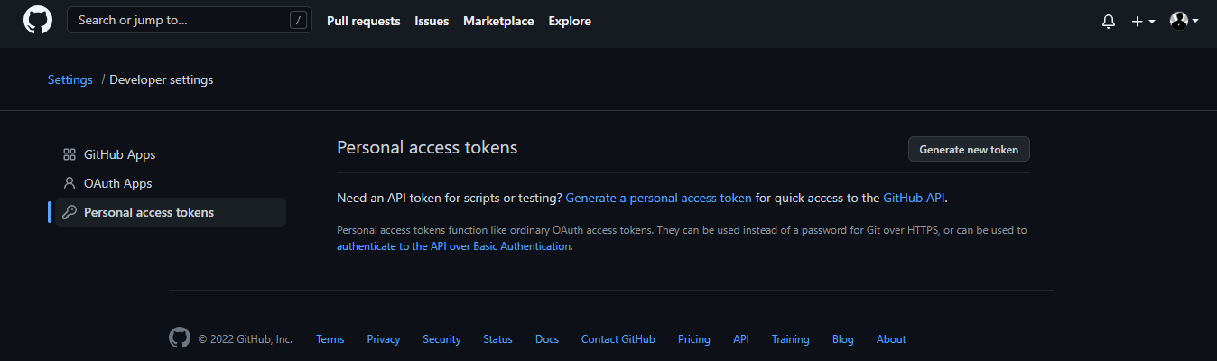
Task: Check the Status footer link
Action: (497, 339)
